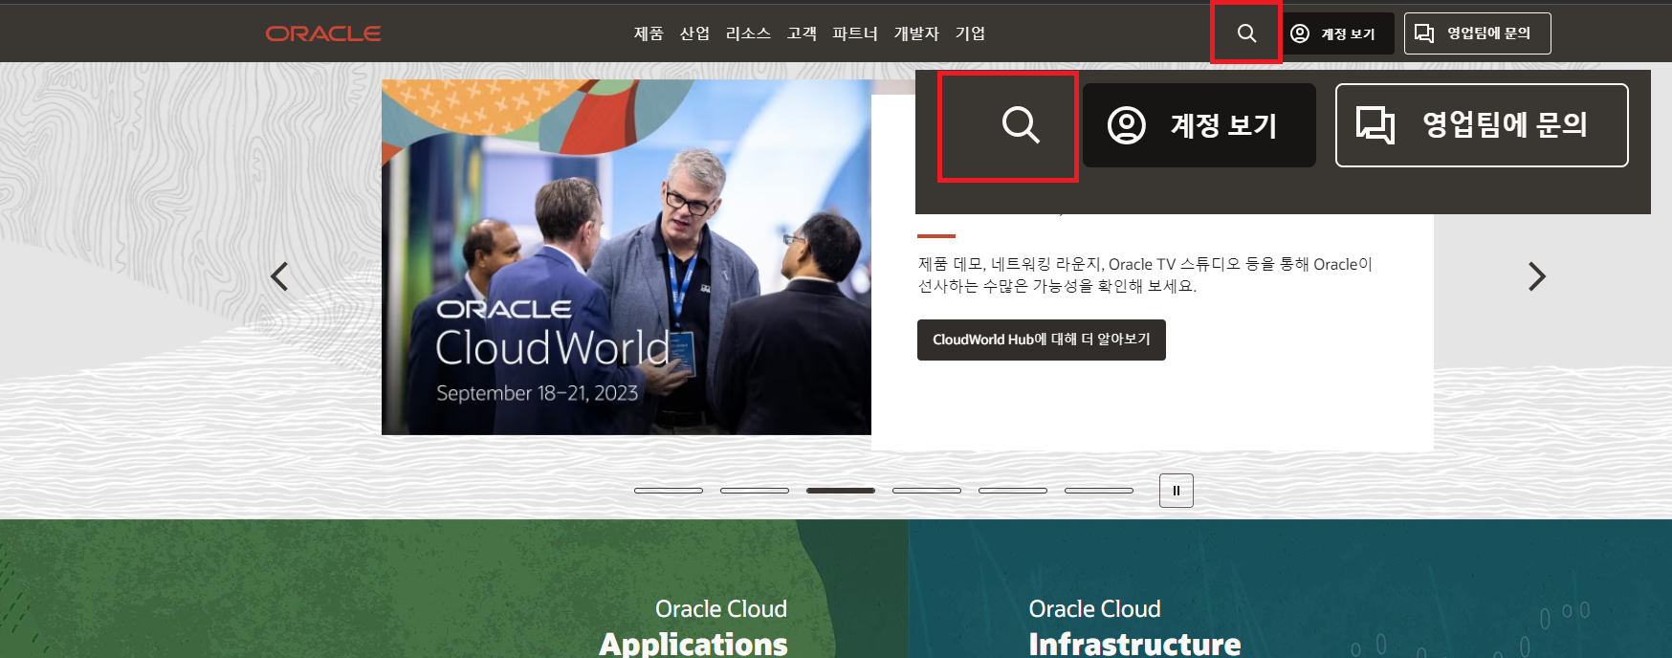1672x658 pixels.
Task: Go to the previous carousel slide with the left arrow
Action: [x=279, y=276]
